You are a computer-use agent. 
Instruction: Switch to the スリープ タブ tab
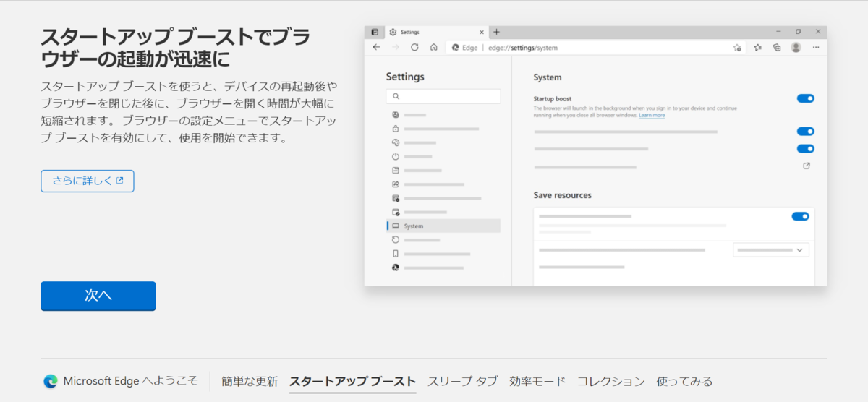pyautogui.click(x=463, y=382)
